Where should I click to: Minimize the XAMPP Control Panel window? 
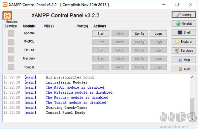(164, 5)
